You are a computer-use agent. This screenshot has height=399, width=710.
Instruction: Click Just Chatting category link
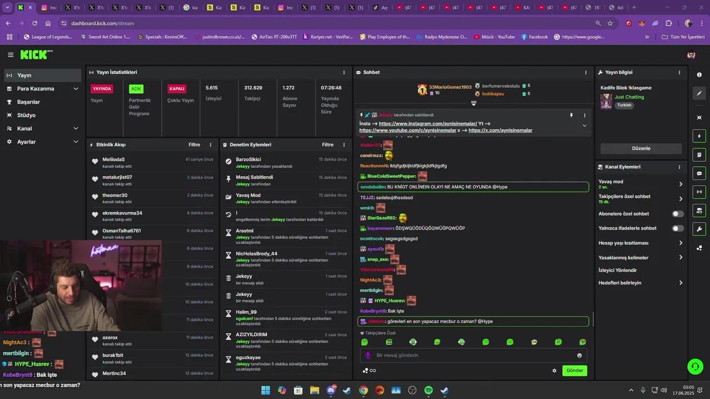[x=629, y=97]
